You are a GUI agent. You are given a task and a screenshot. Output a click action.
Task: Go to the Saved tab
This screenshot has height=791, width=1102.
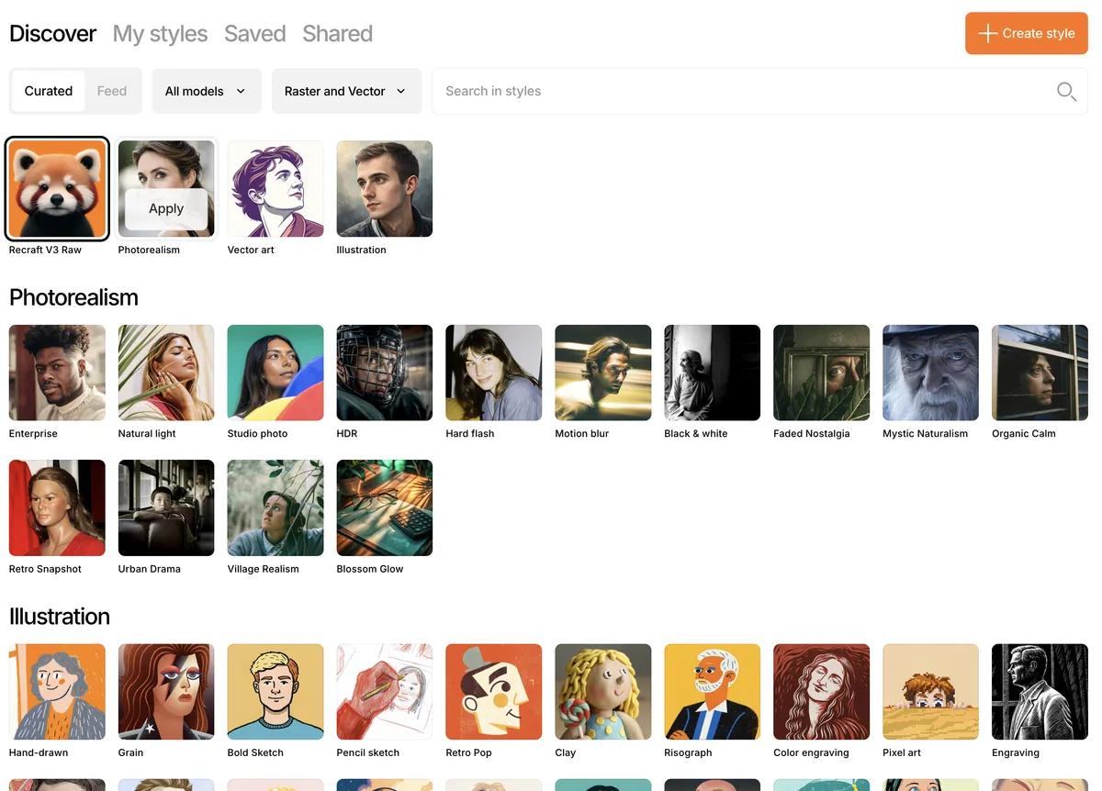click(x=254, y=34)
